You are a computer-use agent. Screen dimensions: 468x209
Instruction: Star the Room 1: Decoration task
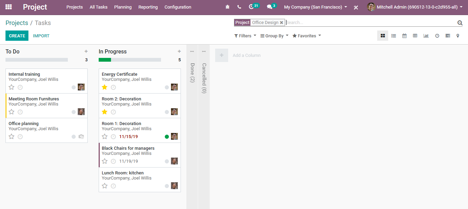pos(105,136)
